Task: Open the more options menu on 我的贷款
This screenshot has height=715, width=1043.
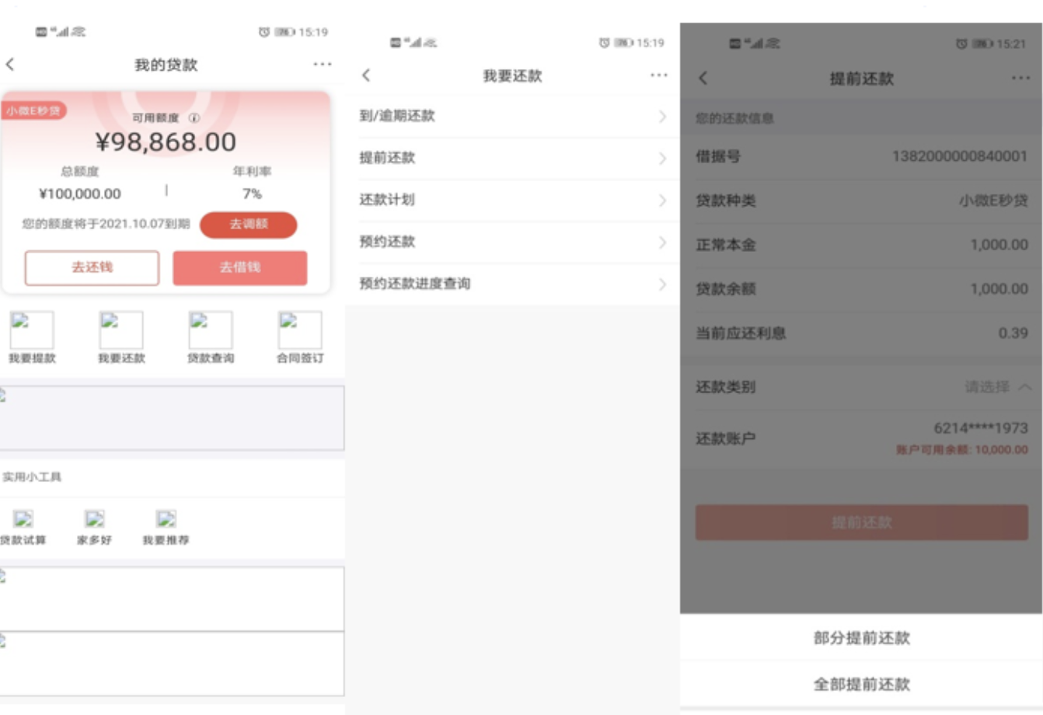Action: (x=323, y=65)
